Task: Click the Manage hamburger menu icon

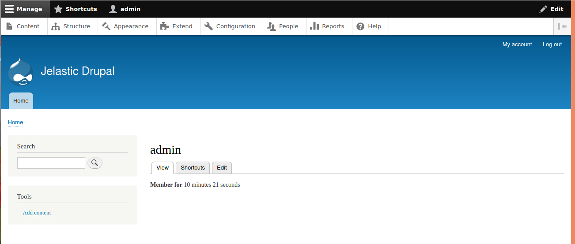Action: click(x=9, y=9)
